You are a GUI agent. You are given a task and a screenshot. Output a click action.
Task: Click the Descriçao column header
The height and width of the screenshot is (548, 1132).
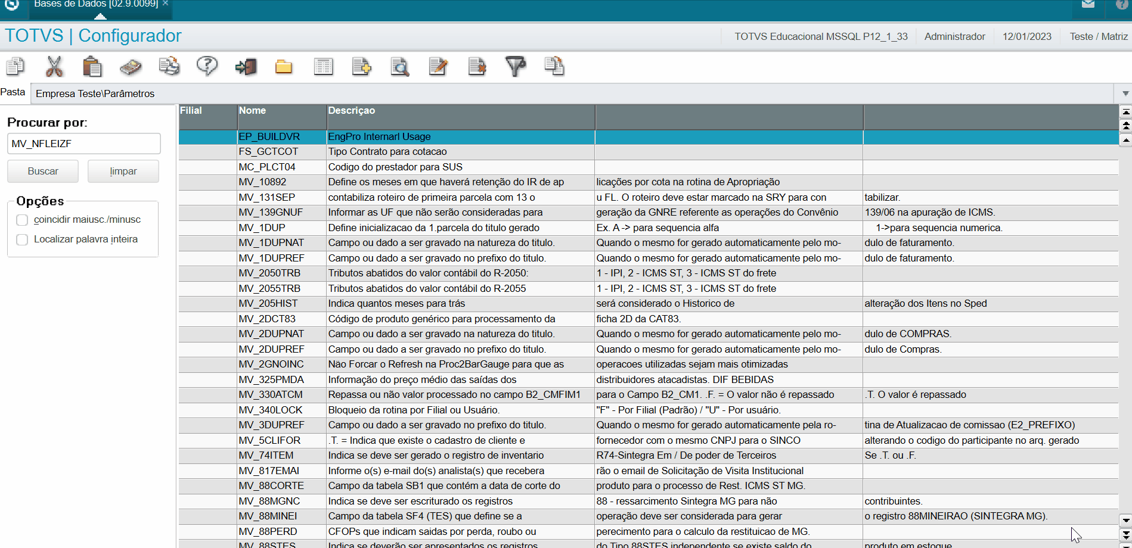460,117
